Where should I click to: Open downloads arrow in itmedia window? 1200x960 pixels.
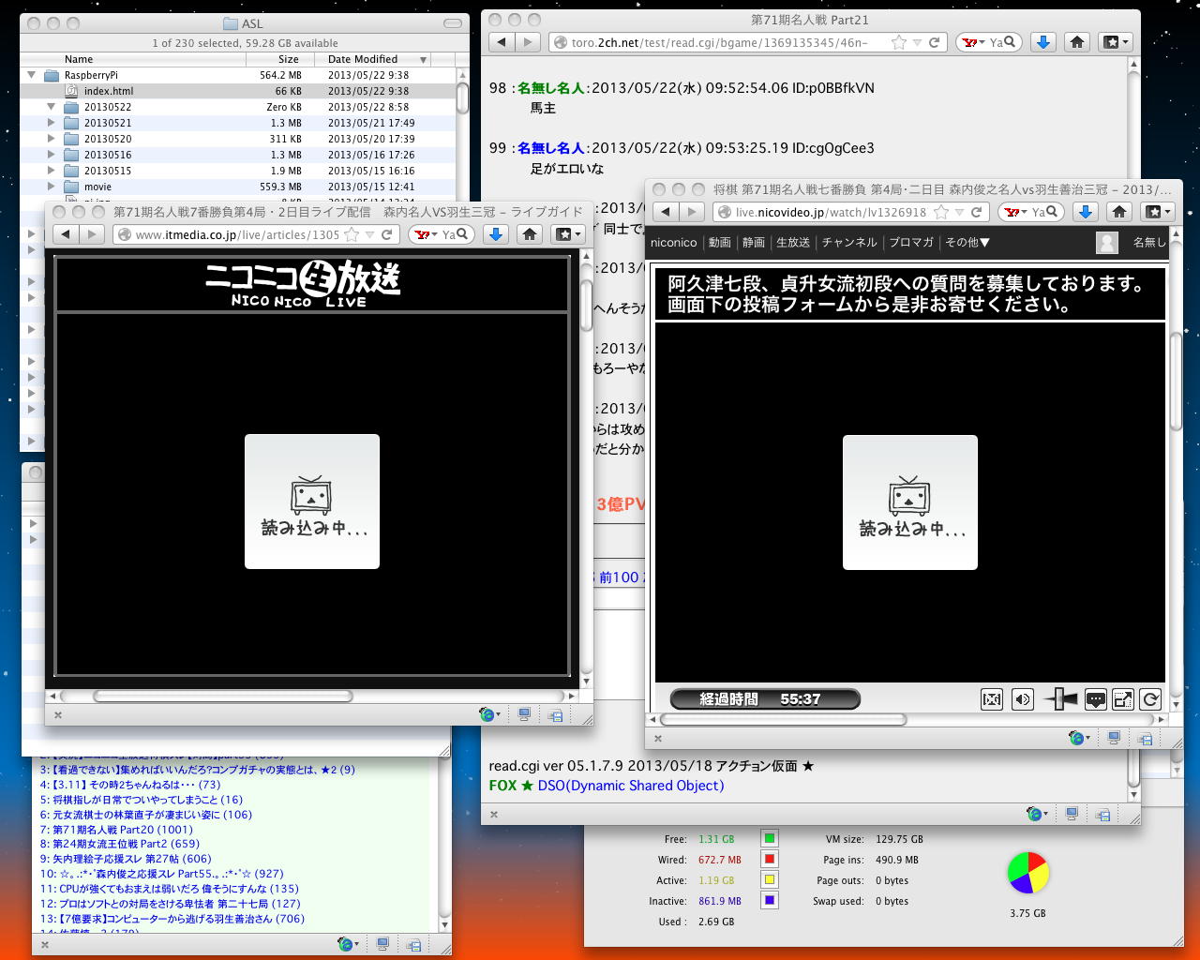(496, 234)
